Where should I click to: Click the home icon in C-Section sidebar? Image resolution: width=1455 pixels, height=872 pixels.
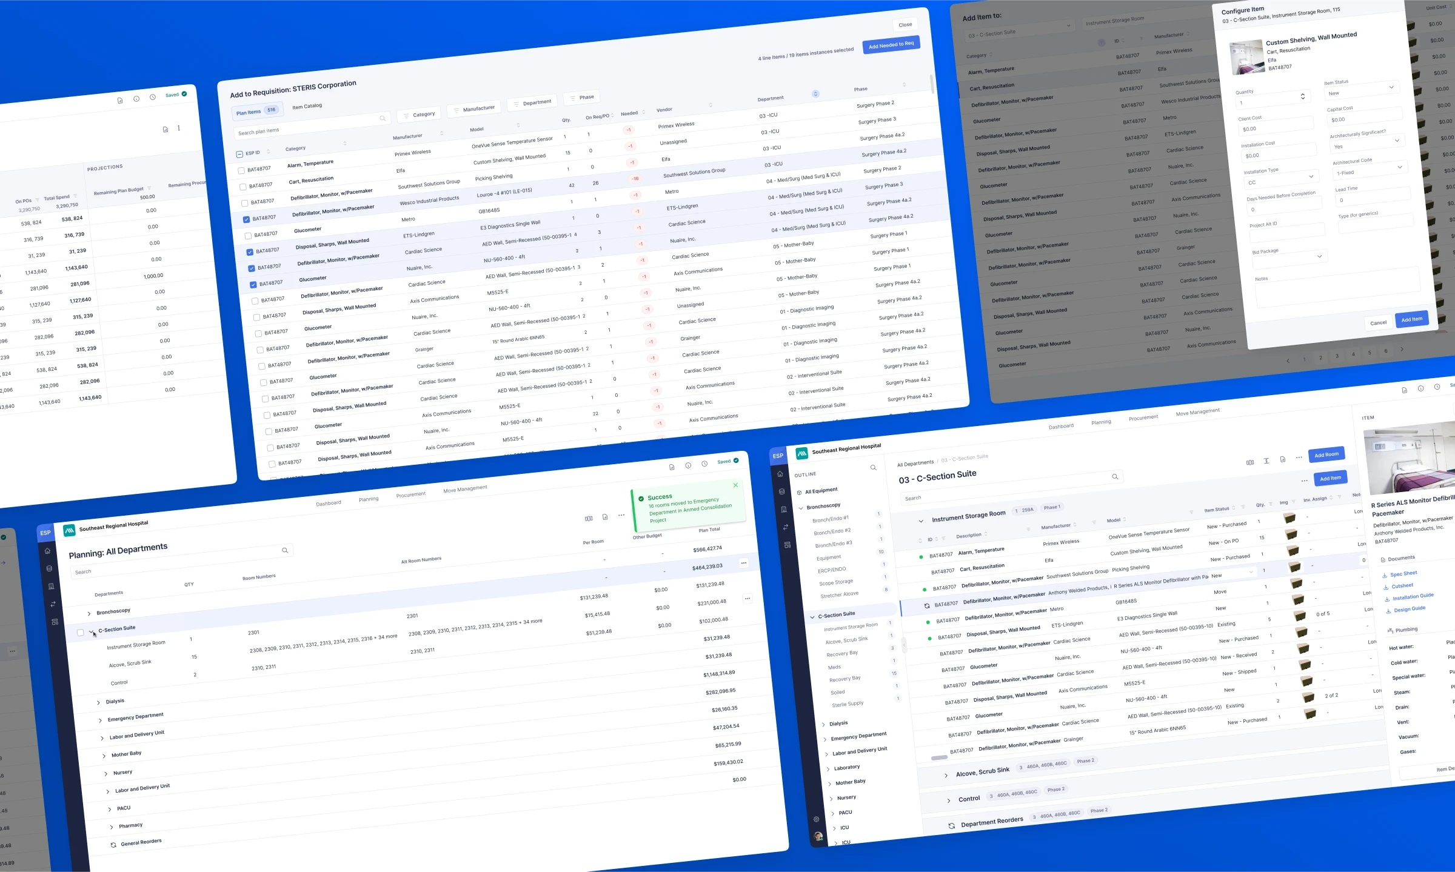coord(780,474)
